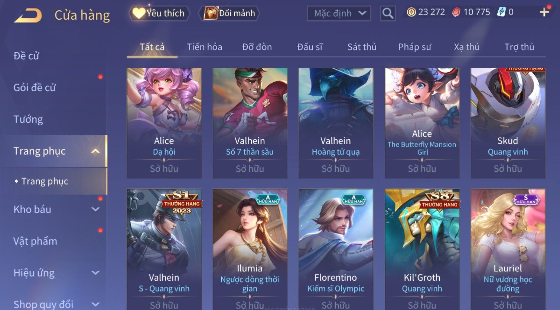Click the golden back arrow icon
The width and height of the screenshot is (560, 310).
(x=28, y=16)
